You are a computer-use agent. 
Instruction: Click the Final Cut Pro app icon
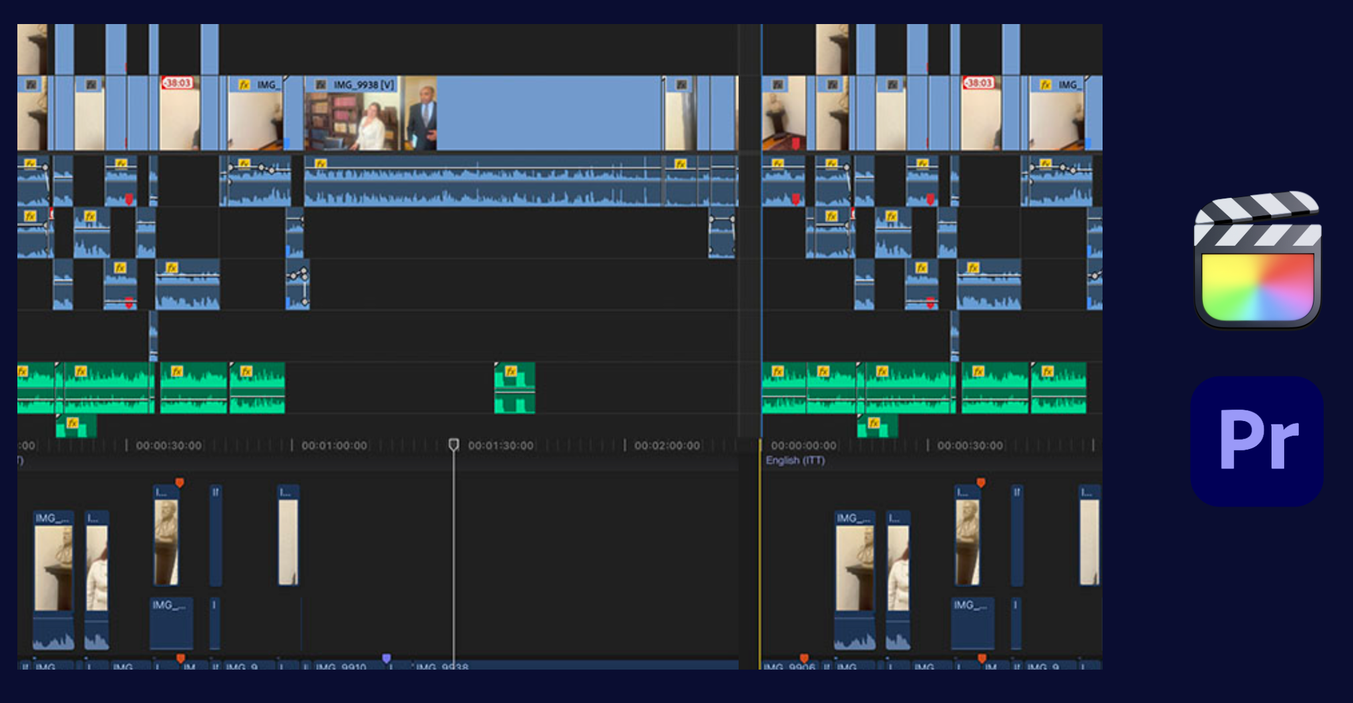[x=1257, y=261]
